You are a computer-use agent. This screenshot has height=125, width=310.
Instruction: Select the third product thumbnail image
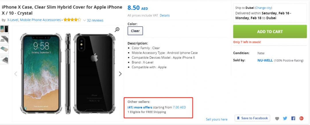4,49
